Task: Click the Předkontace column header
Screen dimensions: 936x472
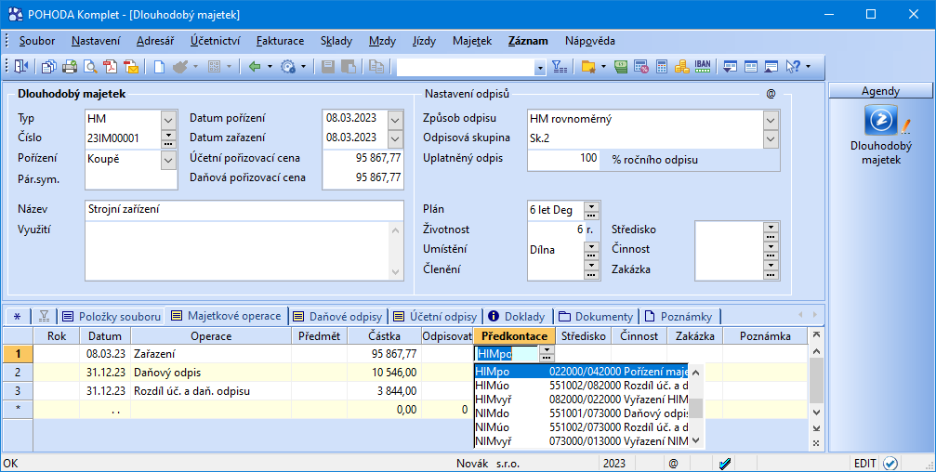Action: [515, 336]
